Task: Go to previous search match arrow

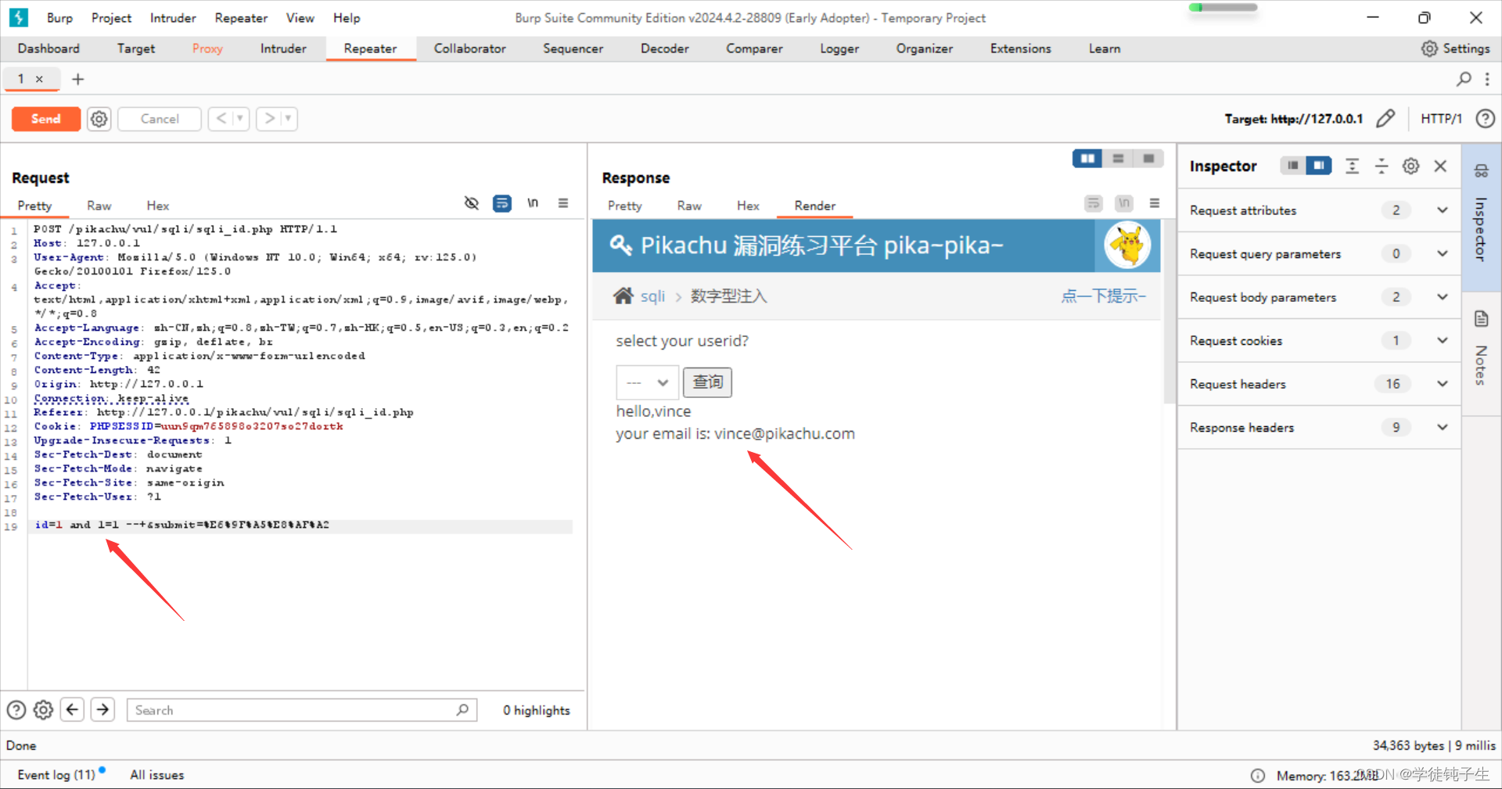Action: 73,710
